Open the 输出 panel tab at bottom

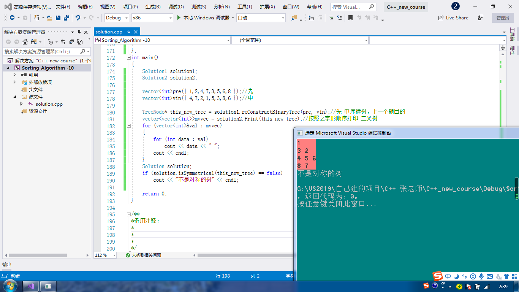(7, 264)
